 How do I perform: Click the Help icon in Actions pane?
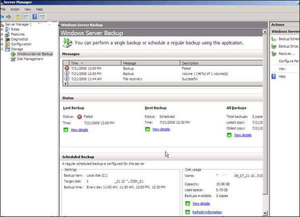(x=273, y=76)
